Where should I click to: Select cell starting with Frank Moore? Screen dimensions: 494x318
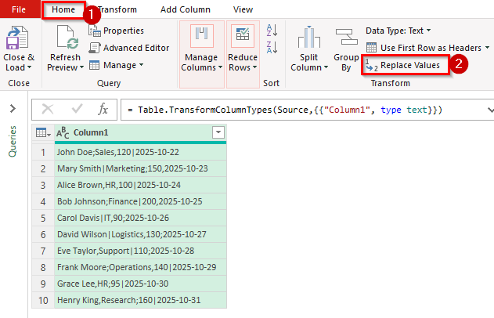point(140,267)
